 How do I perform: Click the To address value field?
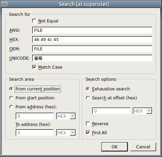pyautogui.click(x=35, y=133)
